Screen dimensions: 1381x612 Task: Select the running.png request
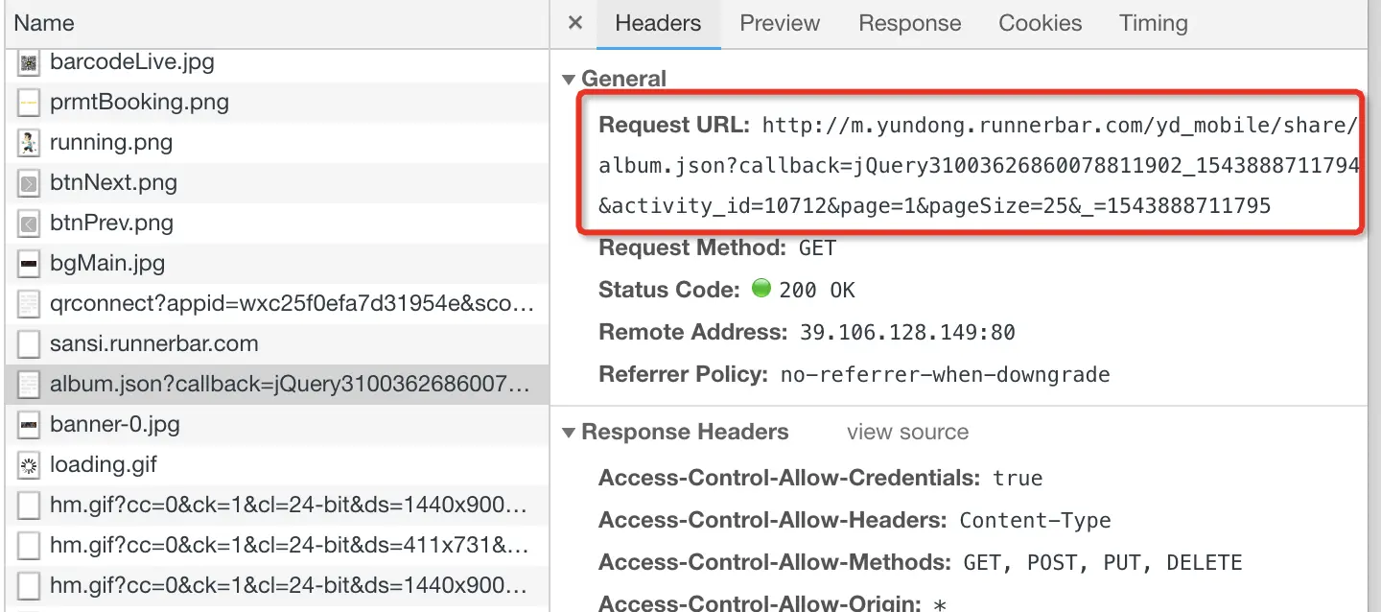(276, 143)
